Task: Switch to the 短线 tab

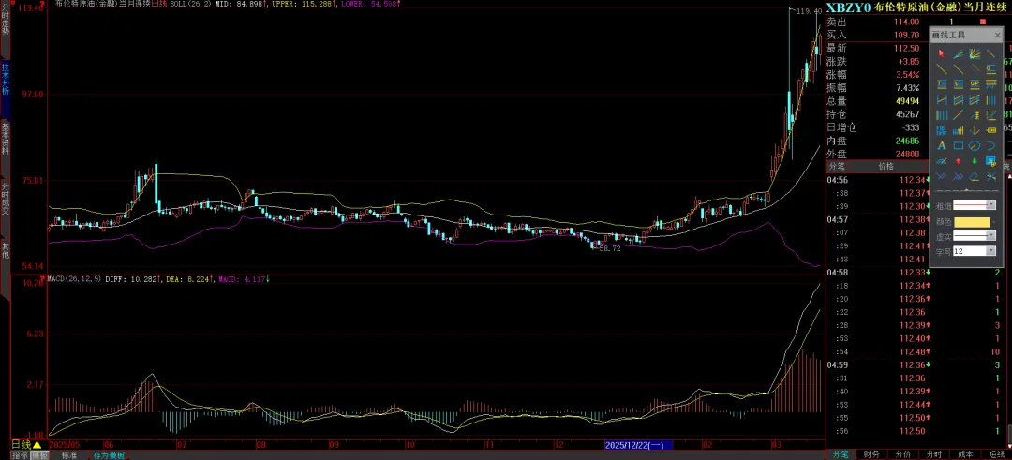Action: click(997, 454)
